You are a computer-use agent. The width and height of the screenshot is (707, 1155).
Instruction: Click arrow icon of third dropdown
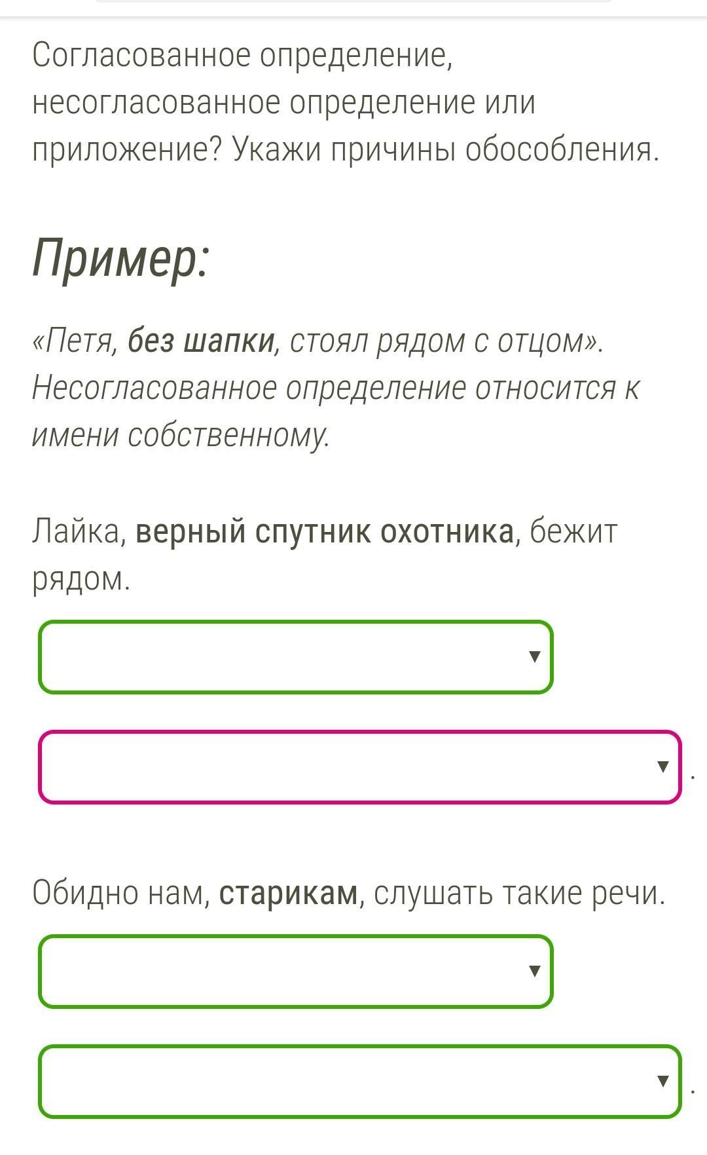coord(534,971)
